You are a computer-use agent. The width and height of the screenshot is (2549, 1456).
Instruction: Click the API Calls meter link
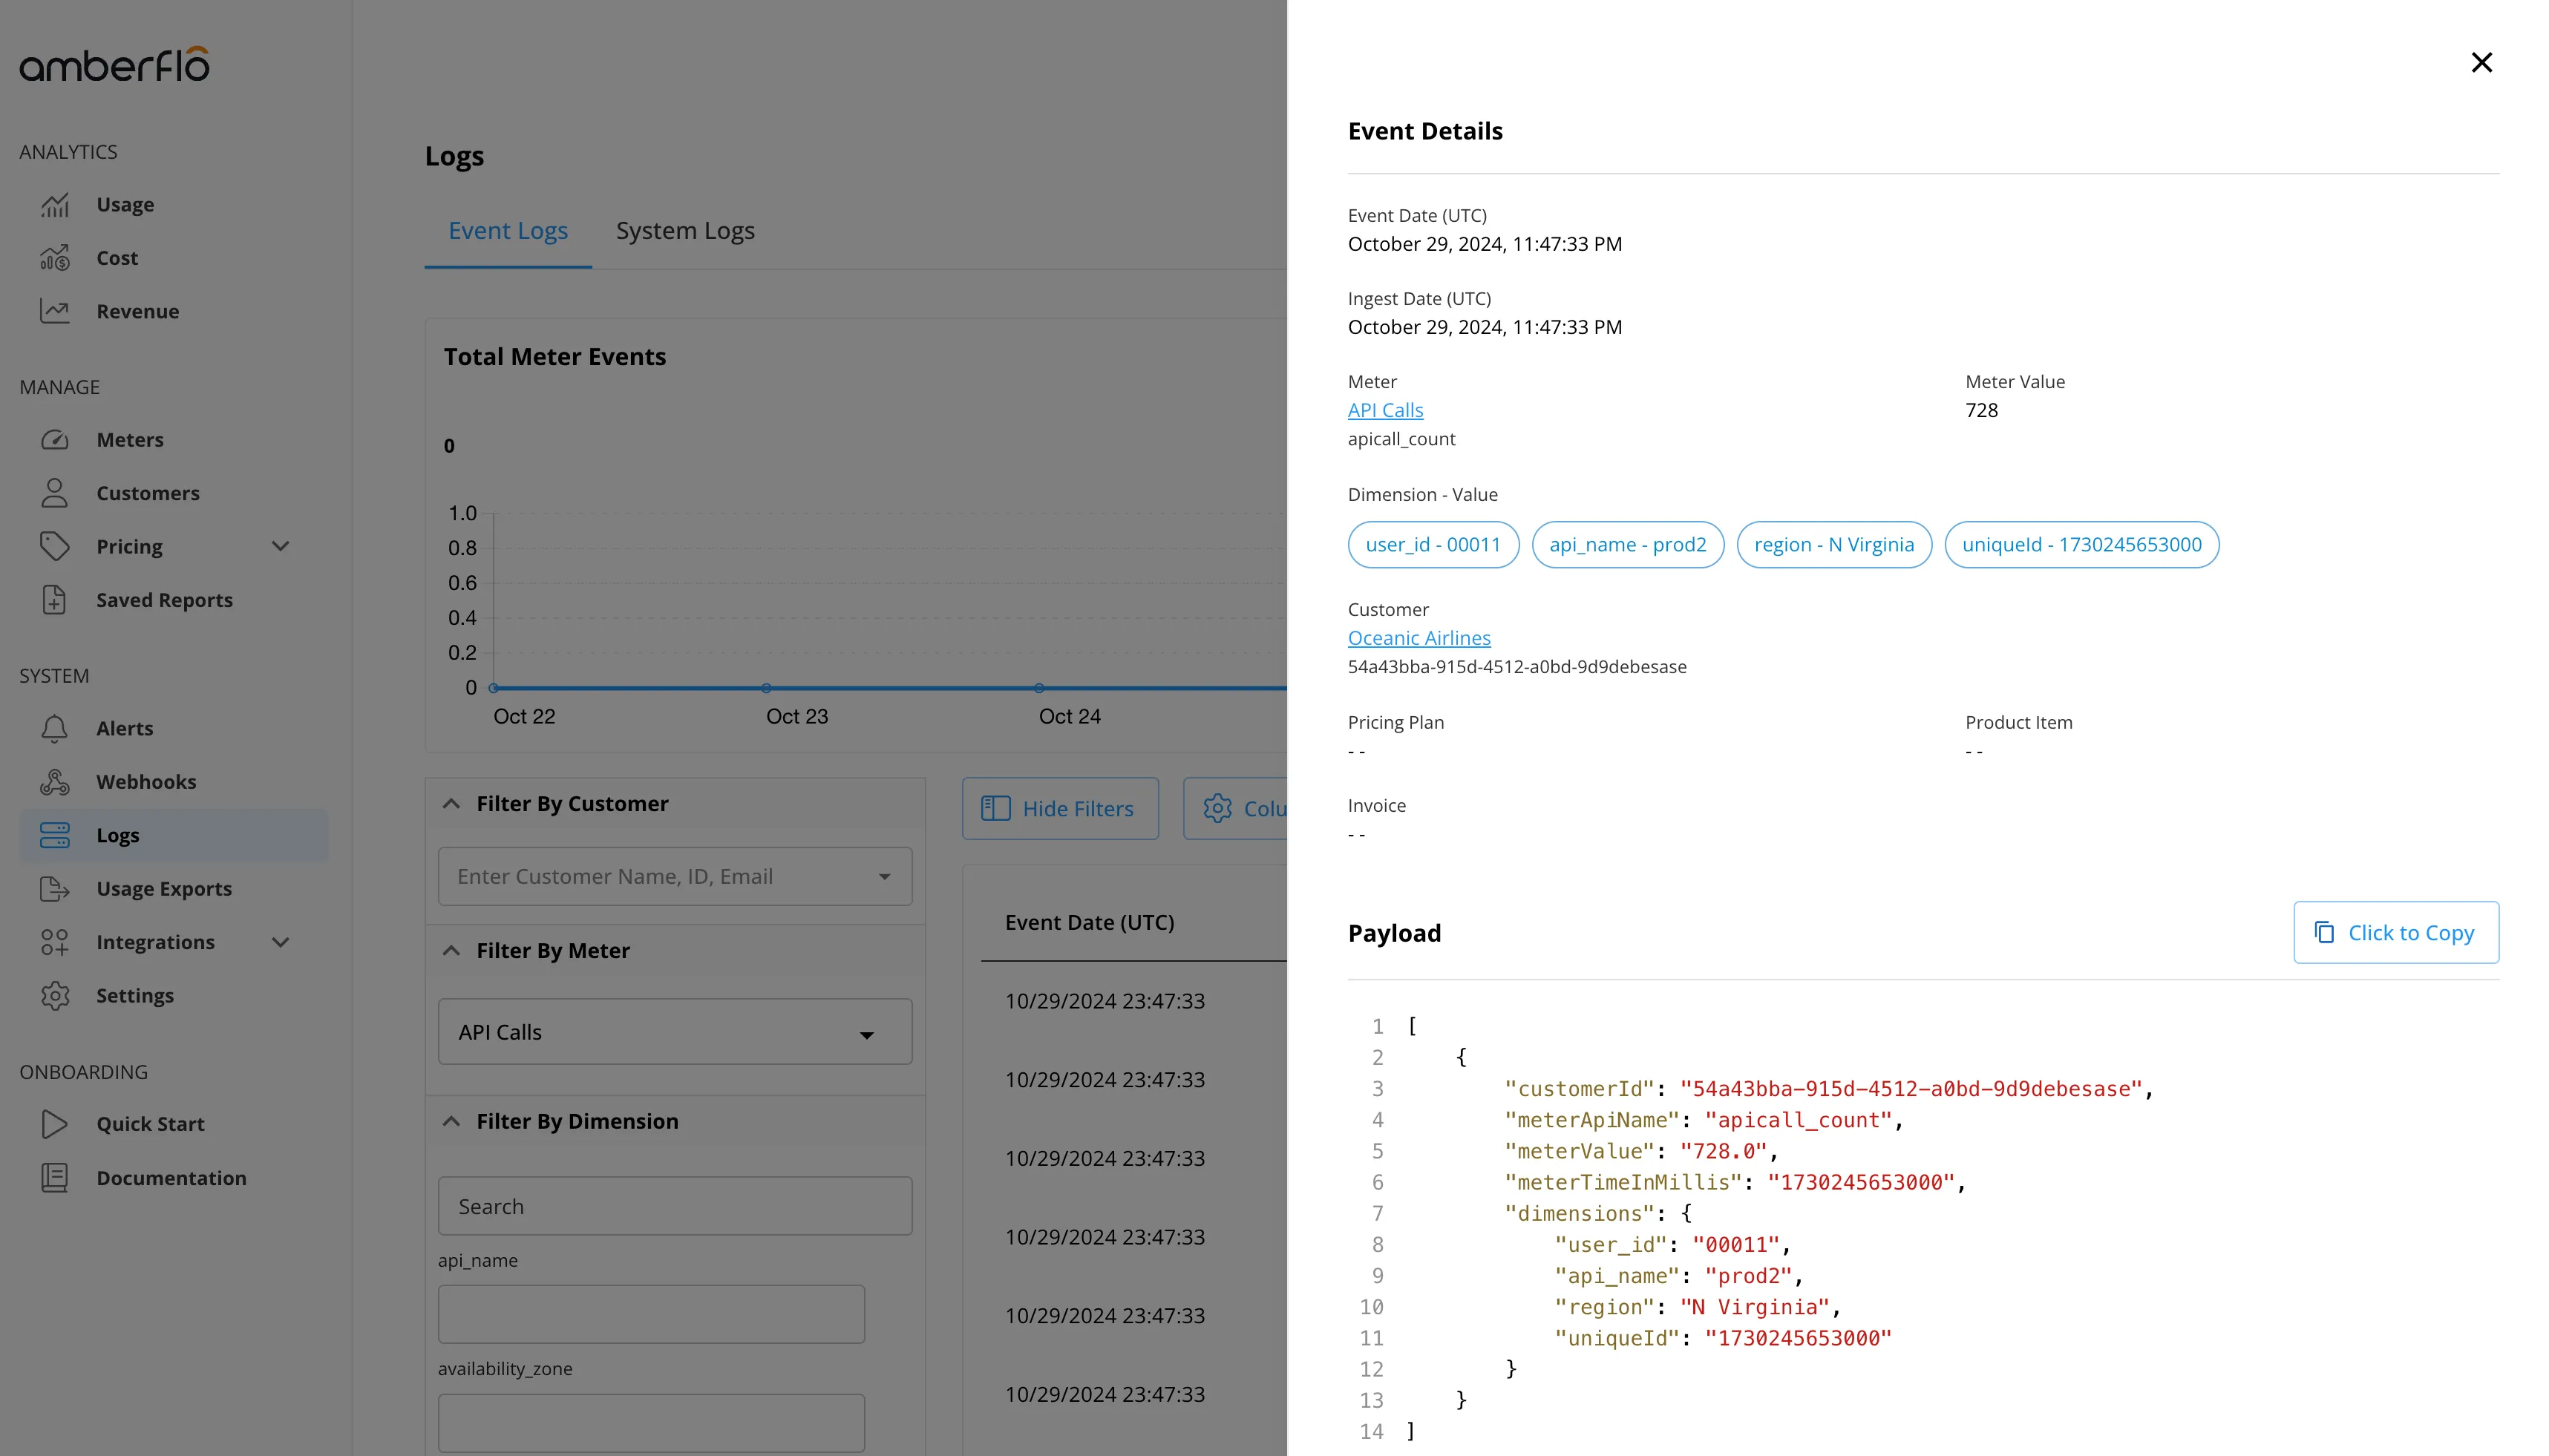coord(1385,410)
